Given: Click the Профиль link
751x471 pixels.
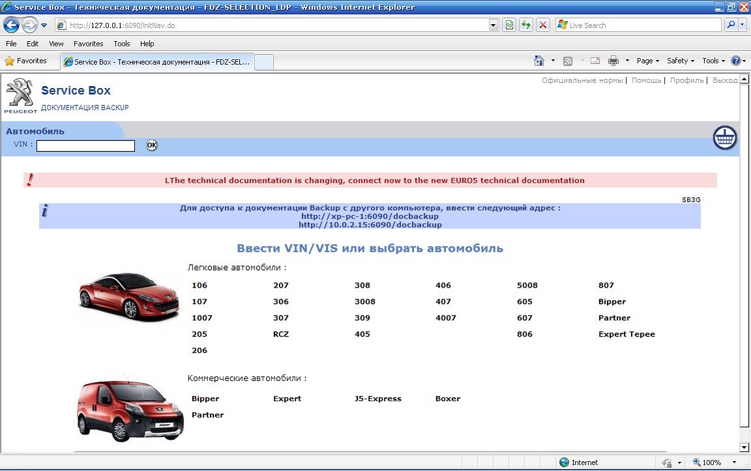Looking at the screenshot, I should (686, 80).
